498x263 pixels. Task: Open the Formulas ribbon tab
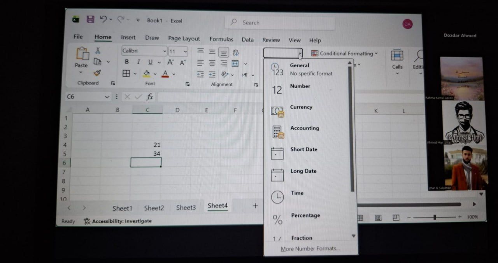tap(221, 39)
